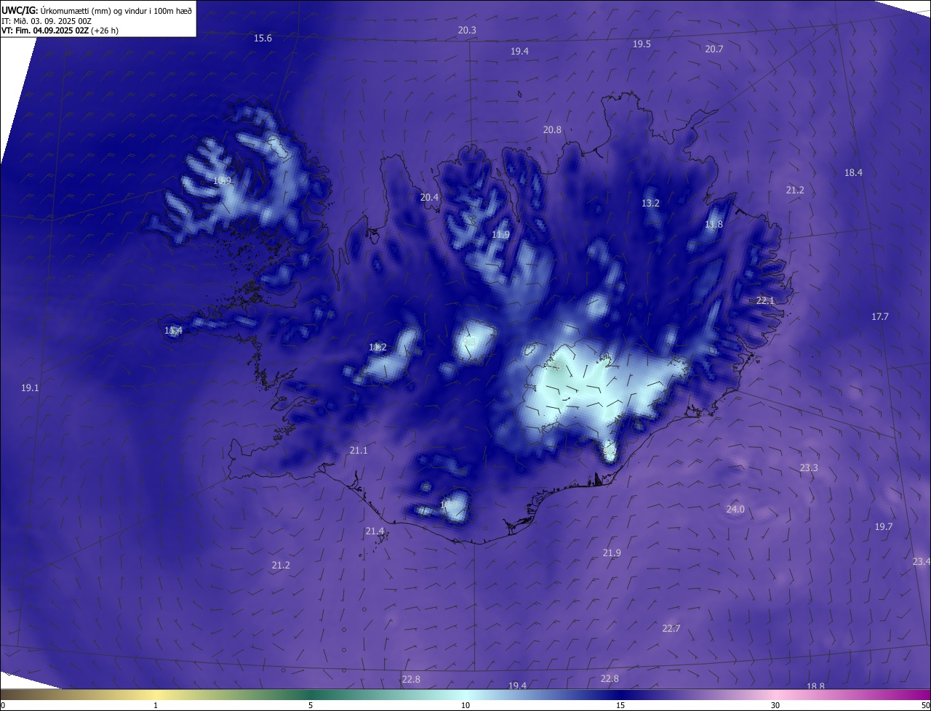
Task: Click the map value 21.9
Action: pos(612,553)
